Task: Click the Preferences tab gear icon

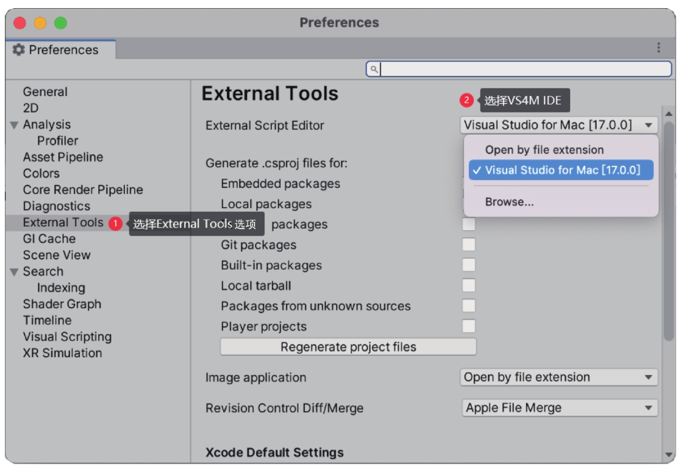Action: click(18, 50)
